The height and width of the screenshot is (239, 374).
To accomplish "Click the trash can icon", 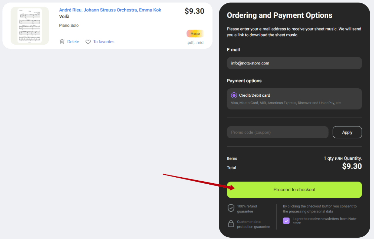I will 62,42.
